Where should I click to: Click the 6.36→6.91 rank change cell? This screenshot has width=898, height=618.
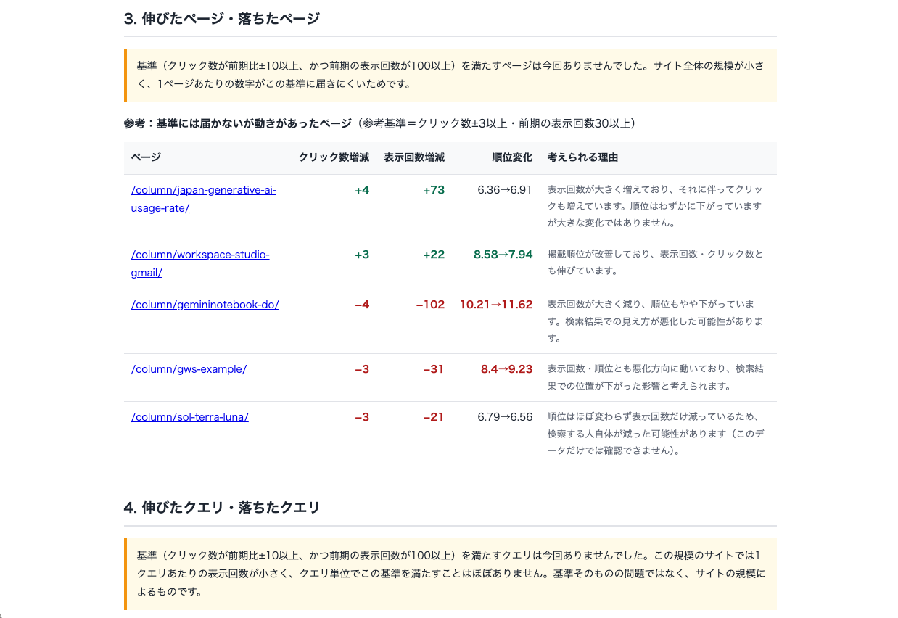[x=505, y=190]
